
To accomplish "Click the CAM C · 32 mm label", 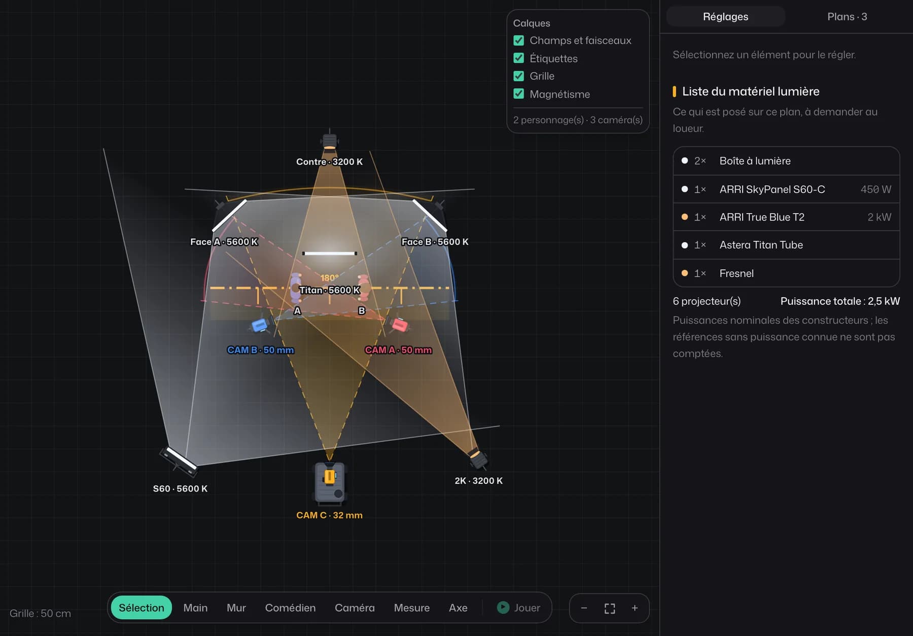I will click(330, 515).
